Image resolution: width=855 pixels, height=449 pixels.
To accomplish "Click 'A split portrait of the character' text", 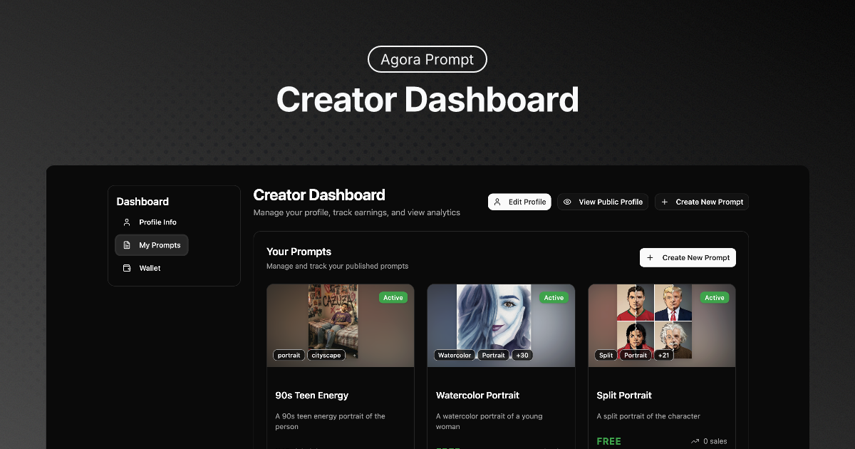I will [648, 416].
